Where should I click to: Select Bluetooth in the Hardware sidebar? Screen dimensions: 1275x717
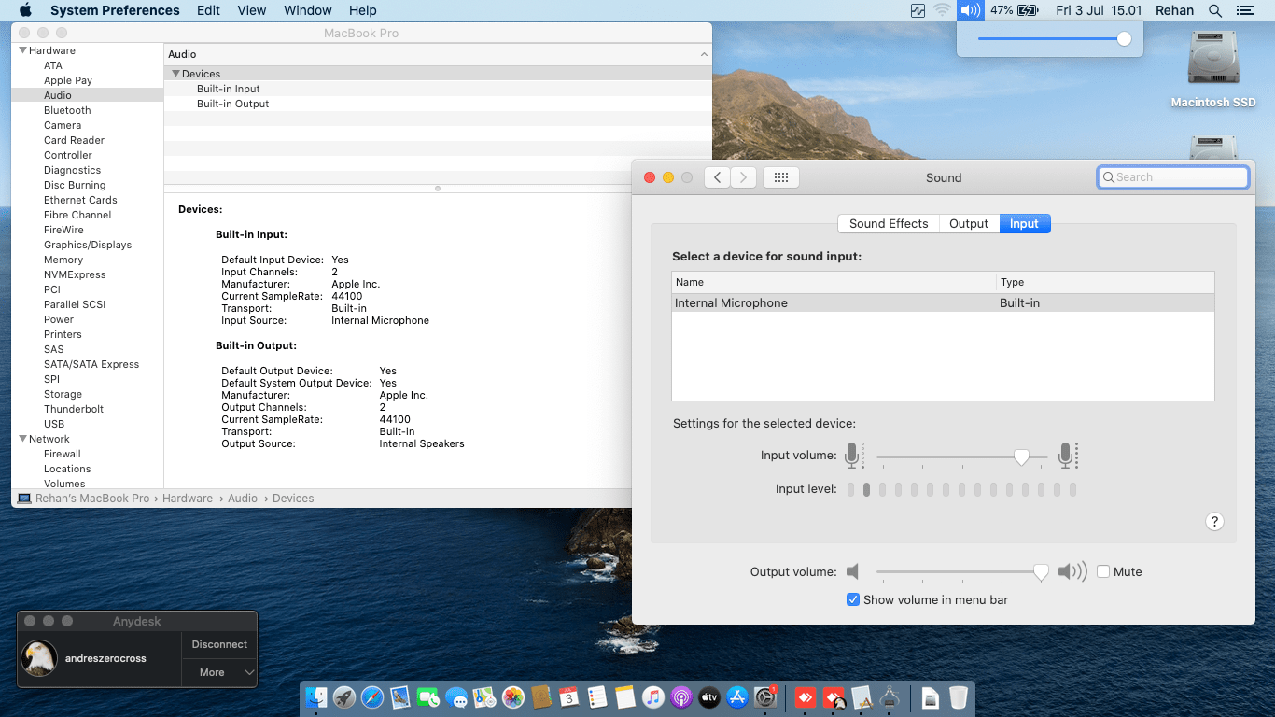67,110
